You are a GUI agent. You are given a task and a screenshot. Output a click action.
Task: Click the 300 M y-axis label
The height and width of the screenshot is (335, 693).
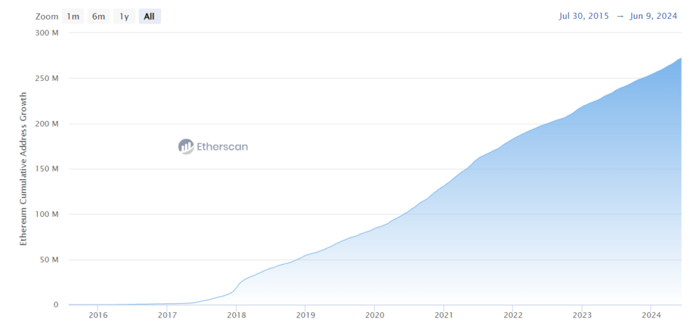tap(46, 33)
